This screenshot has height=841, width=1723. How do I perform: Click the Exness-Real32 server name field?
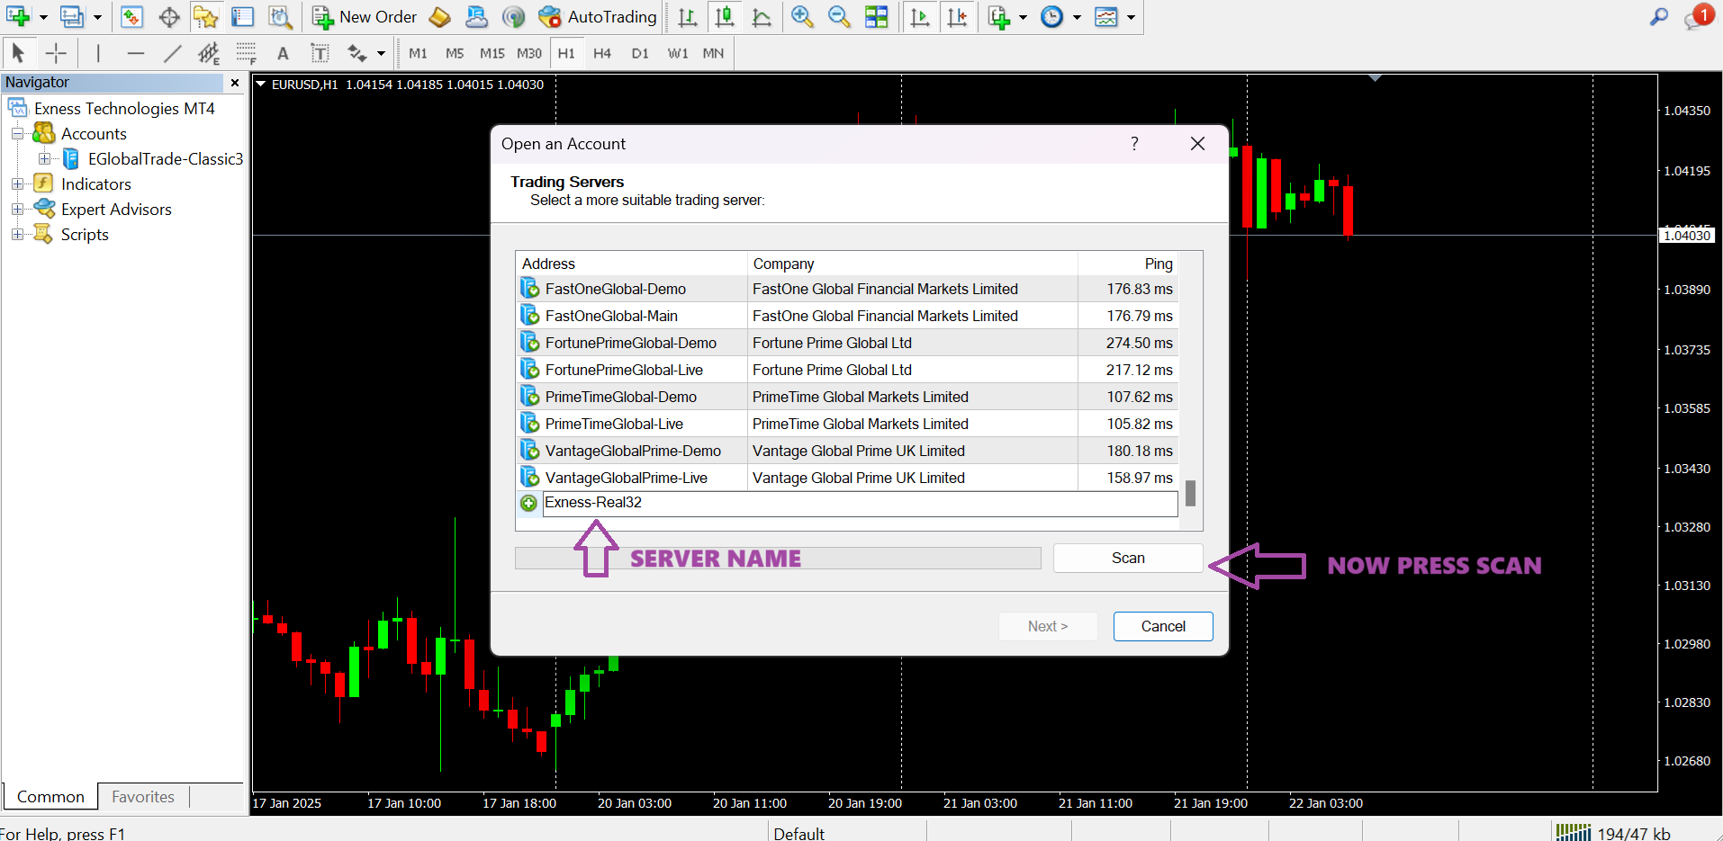coord(860,503)
